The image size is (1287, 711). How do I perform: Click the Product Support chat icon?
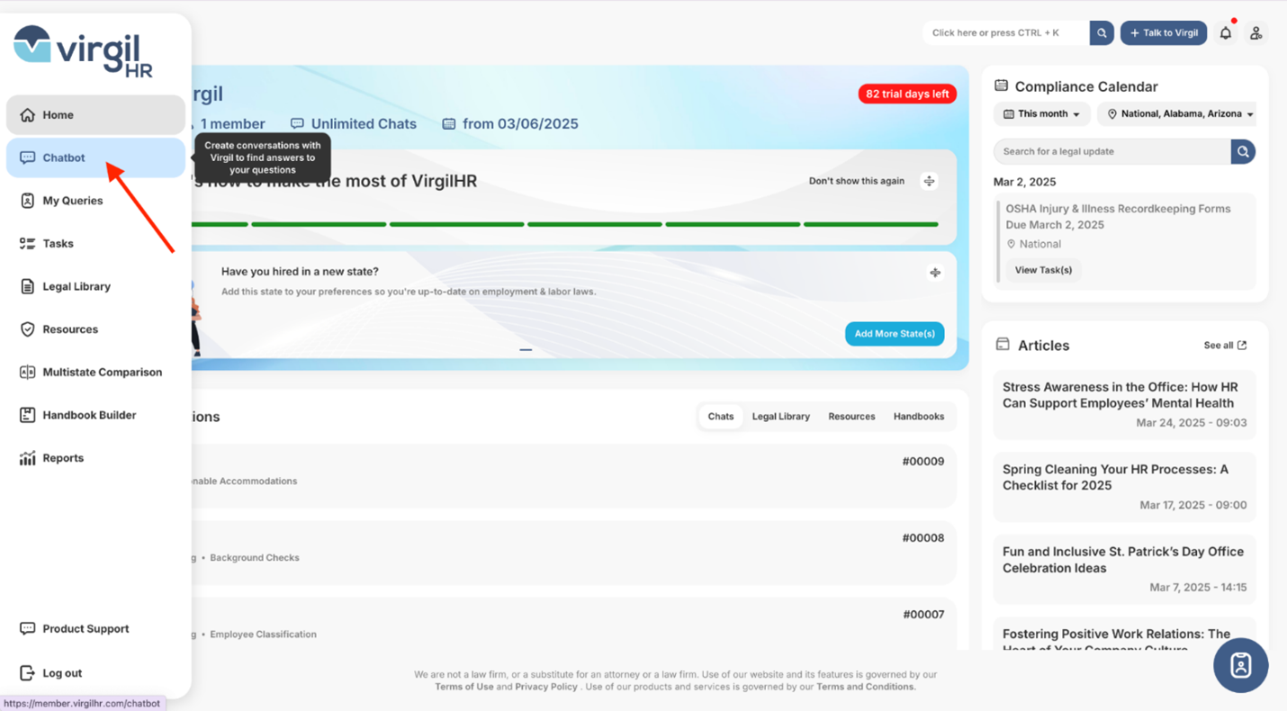tap(27, 629)
